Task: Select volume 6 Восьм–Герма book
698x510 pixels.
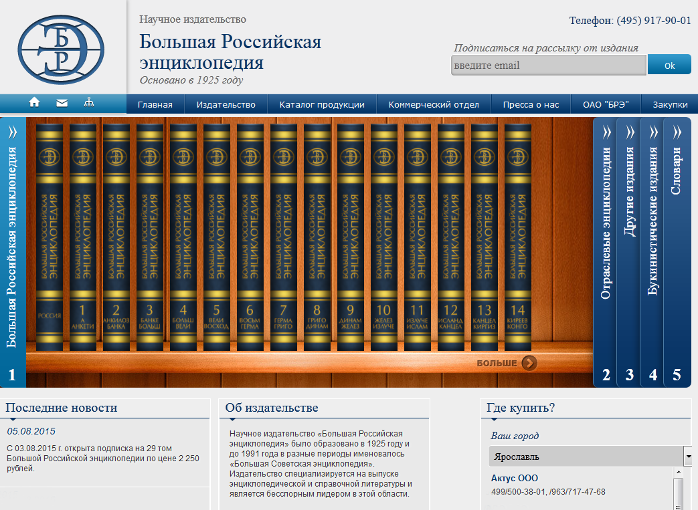Action: coord(250,237)
